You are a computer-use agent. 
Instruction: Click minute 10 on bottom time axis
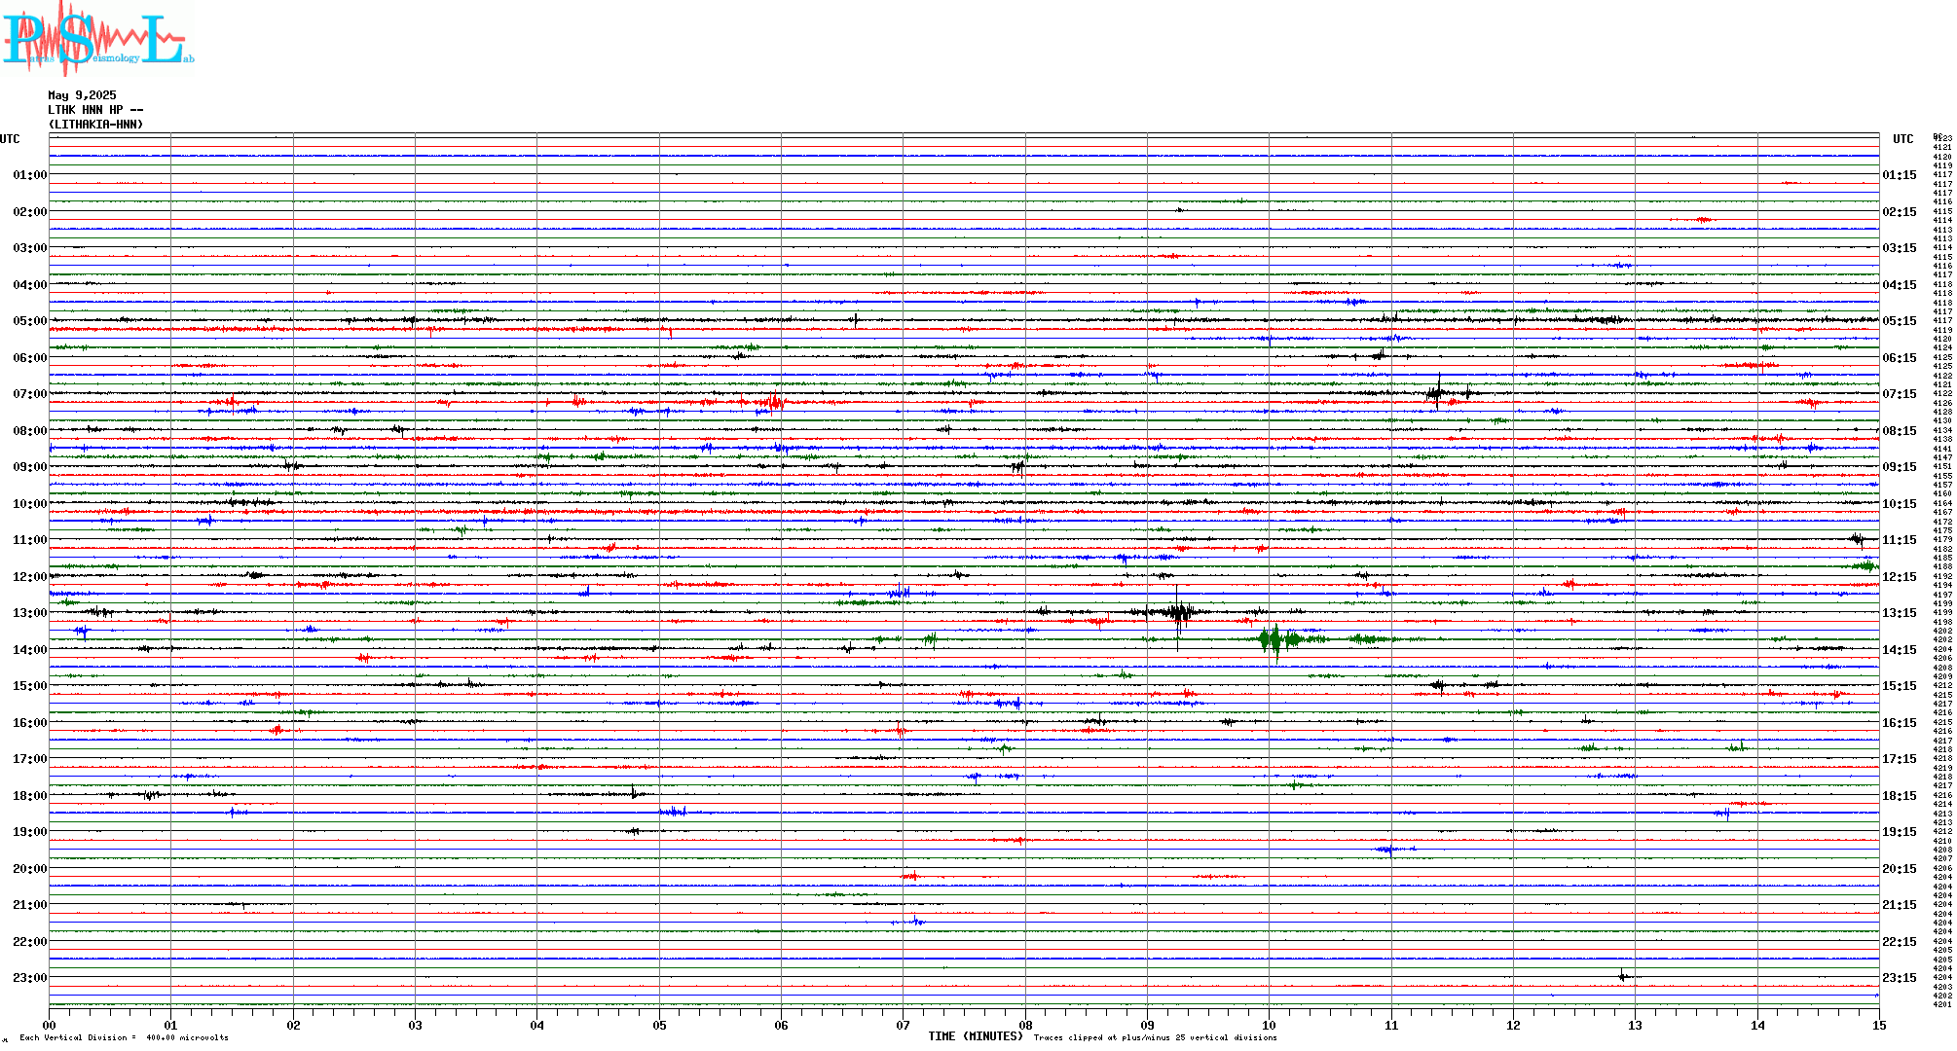pos(1269,1026)
